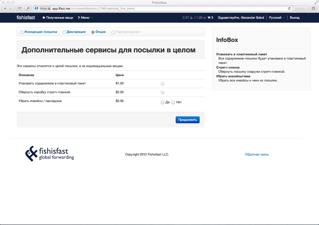Switch to the Декларация step
319x225 pixels.
pyautogui.click(x=76, y=32)
